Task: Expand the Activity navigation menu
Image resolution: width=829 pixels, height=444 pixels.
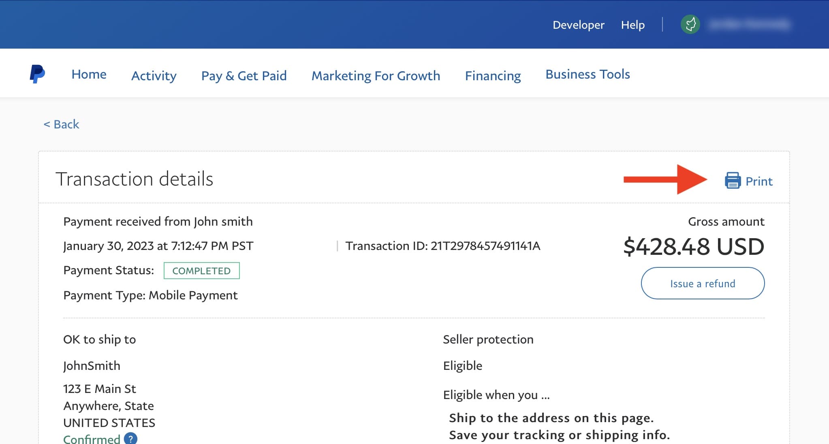Action: pos(154,76)
